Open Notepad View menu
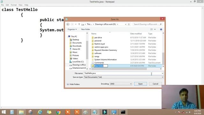 click(20, 5)
